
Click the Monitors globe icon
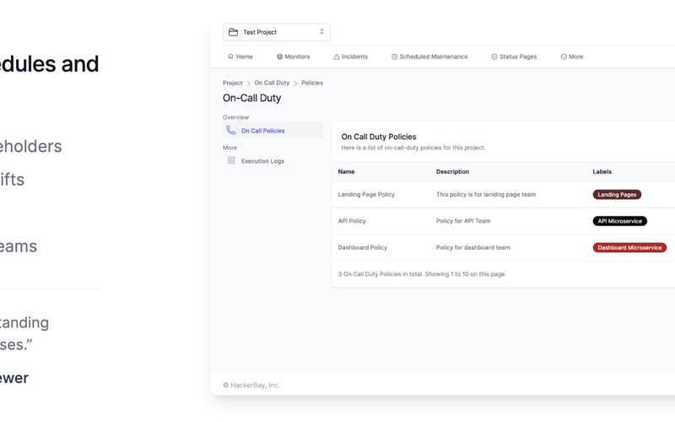point(280,57)
